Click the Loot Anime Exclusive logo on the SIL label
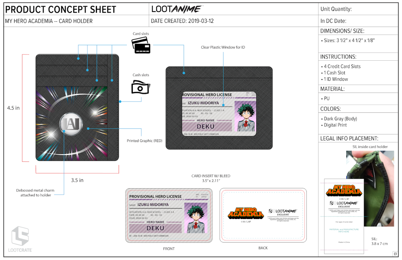The image size is (402, 260). point(344,204)
